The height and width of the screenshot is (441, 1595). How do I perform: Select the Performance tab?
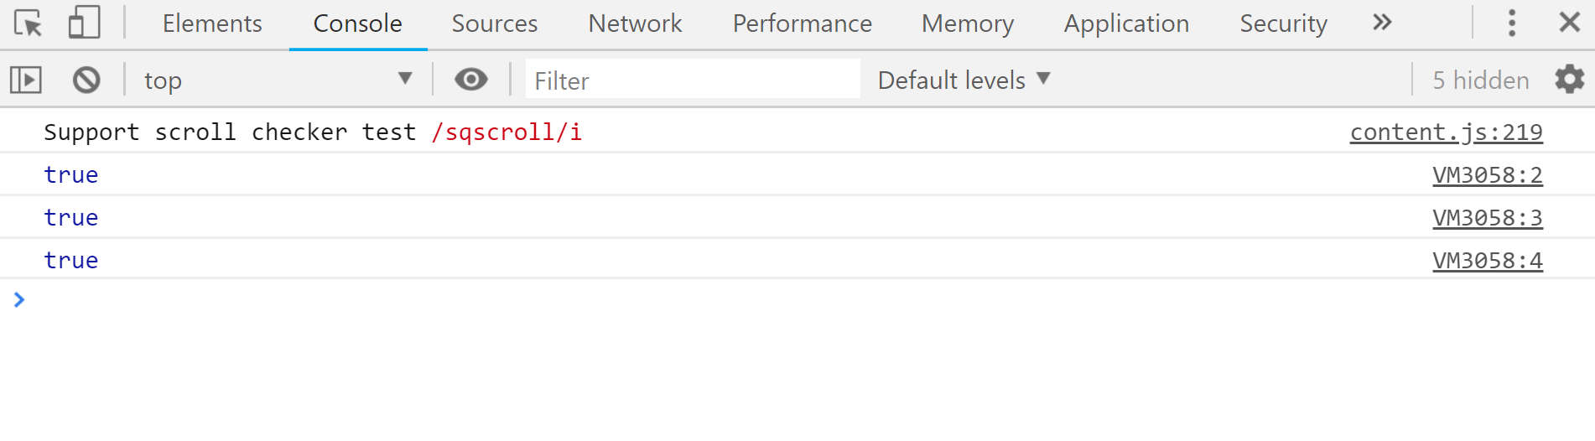click(803, 24)
